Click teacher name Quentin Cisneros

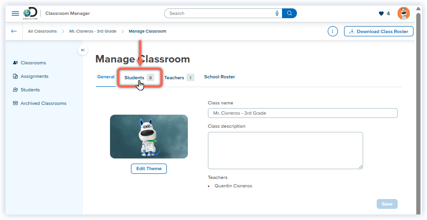[234, 186]
